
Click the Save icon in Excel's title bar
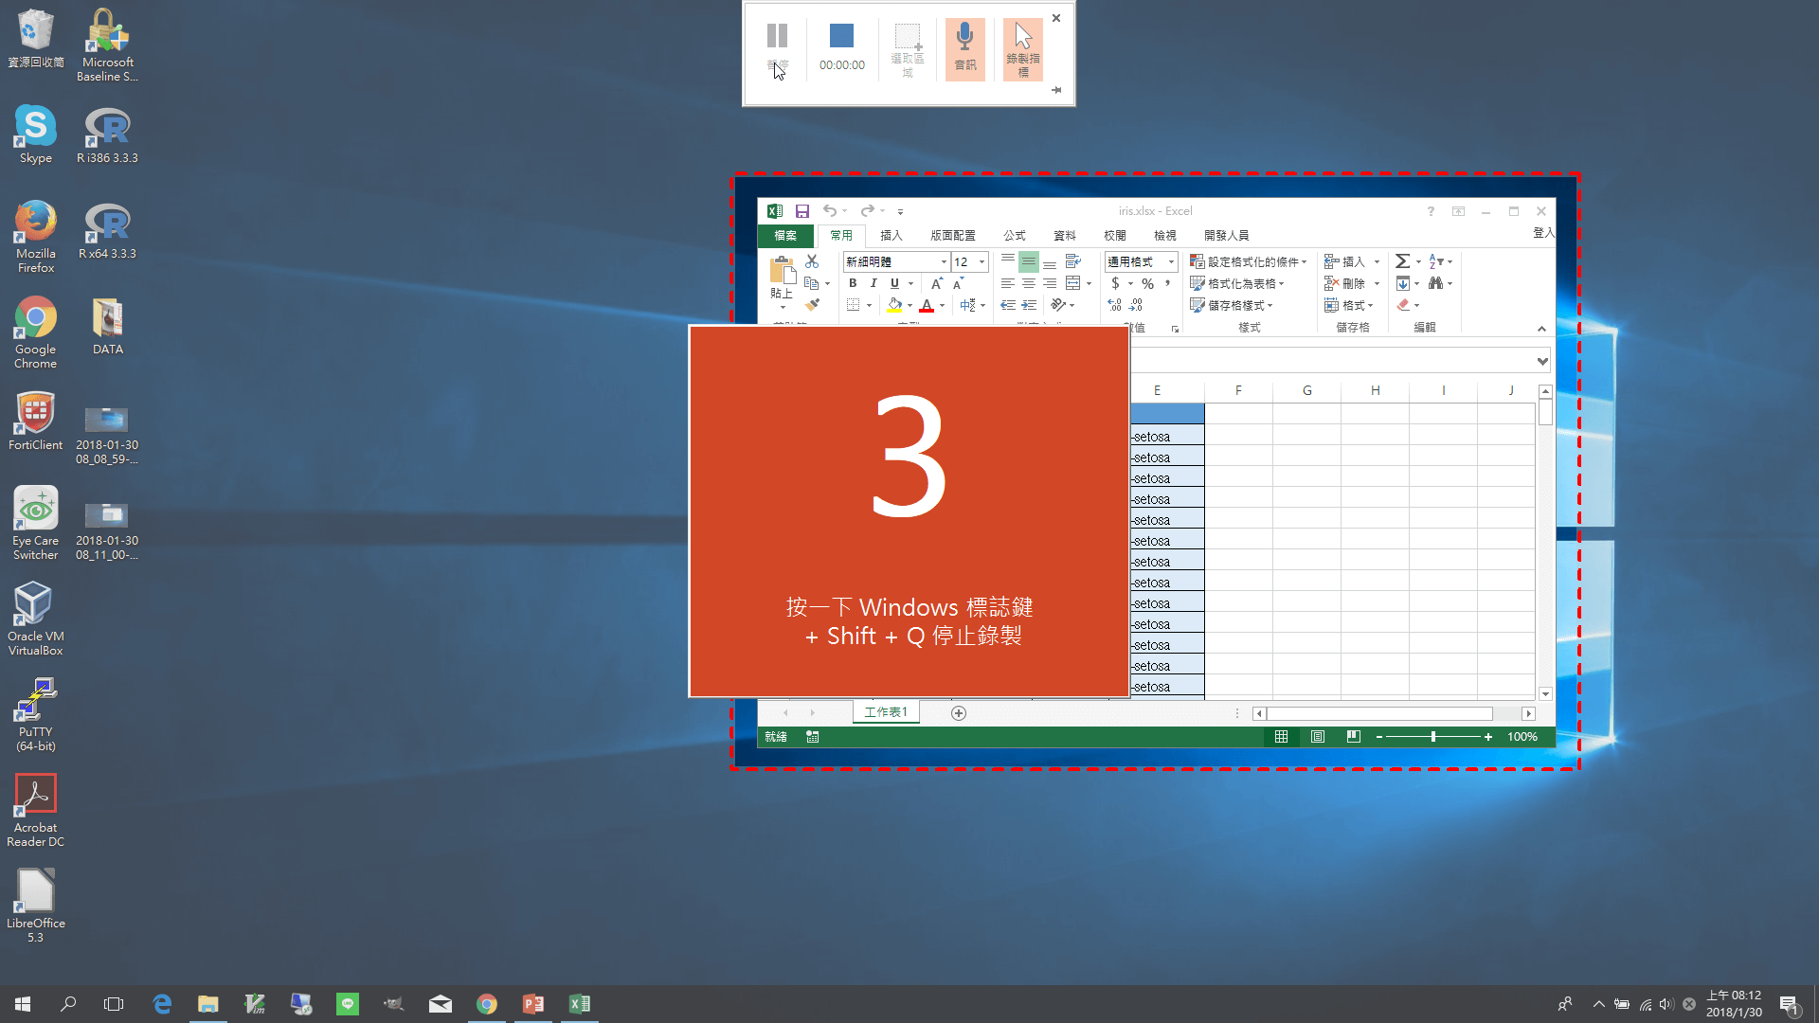click(x=801, y=211)
